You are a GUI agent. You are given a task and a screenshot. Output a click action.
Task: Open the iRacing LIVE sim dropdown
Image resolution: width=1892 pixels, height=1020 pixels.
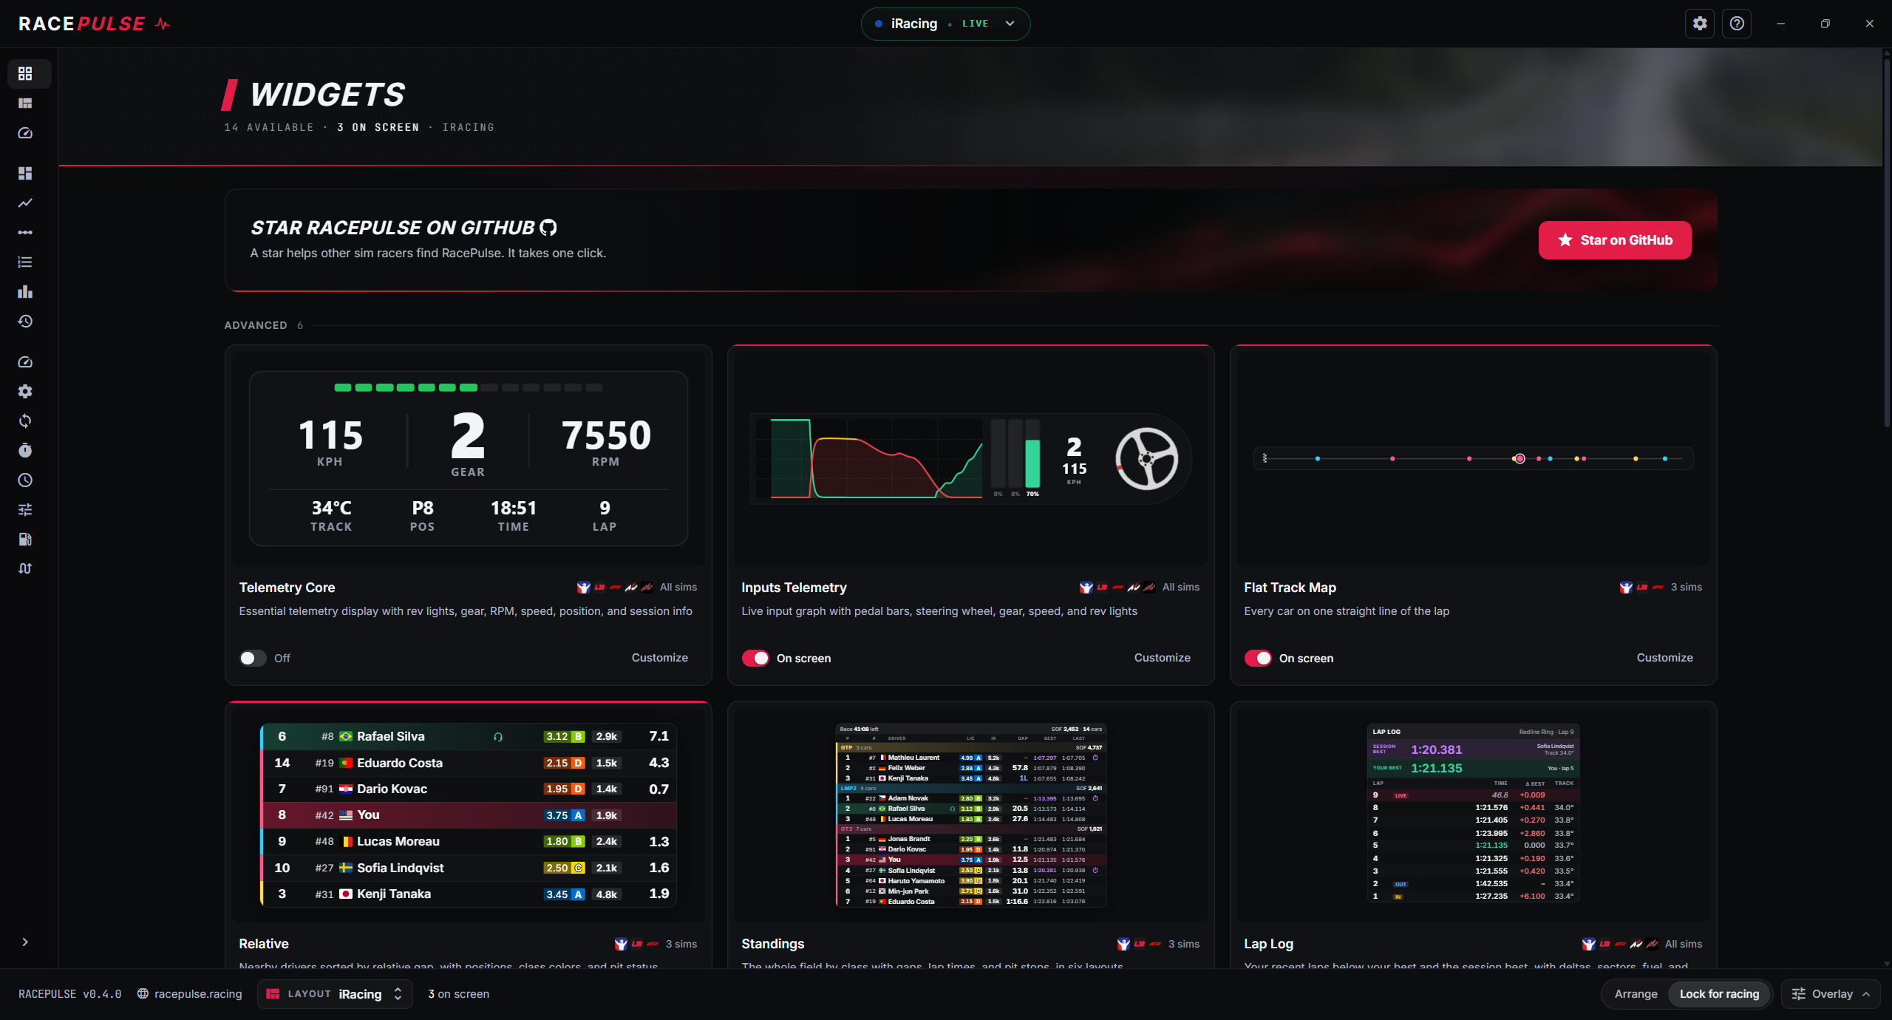point(945,24)
